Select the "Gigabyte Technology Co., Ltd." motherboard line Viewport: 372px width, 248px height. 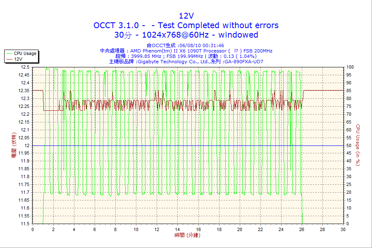click(186, 62)
